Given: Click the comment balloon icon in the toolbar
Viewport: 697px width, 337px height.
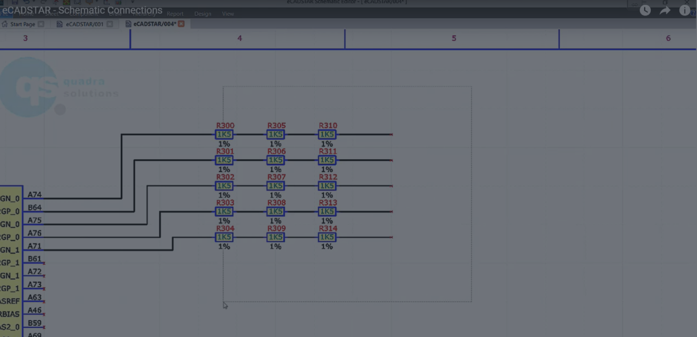Looking at the screenshot, I should pos(90,2).
